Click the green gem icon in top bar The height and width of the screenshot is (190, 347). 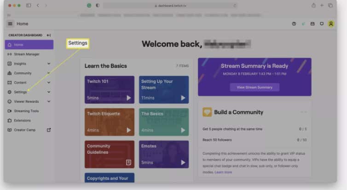303,23
